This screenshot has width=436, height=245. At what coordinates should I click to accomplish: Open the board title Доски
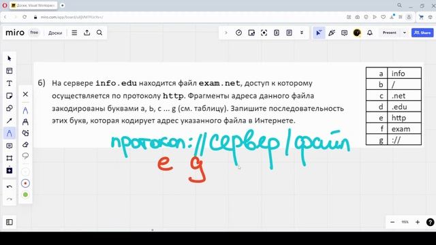(55, 33)
